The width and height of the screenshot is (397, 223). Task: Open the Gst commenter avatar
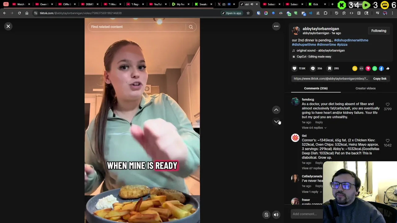click(295, 138)
